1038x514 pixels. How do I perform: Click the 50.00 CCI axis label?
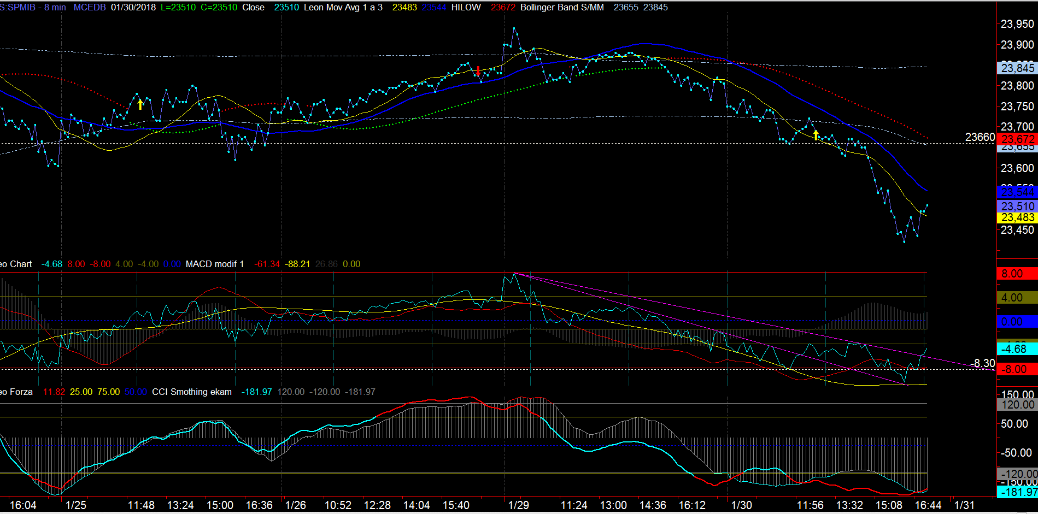(1014, 424)
